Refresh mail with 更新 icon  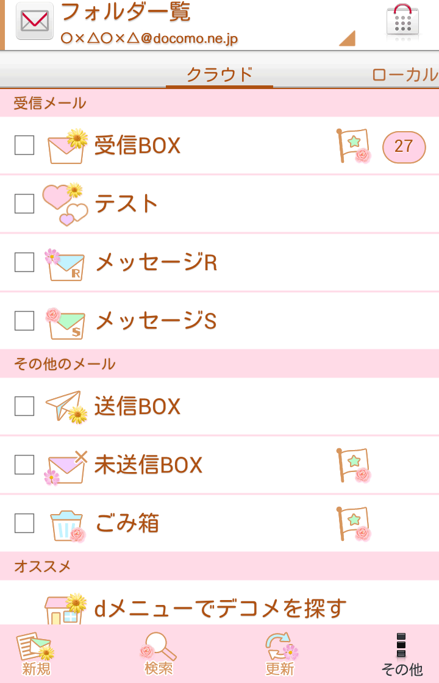pos(280,654)
